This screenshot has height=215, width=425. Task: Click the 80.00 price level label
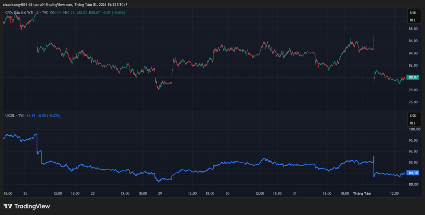pyautogui.click(x=413, y=184)
